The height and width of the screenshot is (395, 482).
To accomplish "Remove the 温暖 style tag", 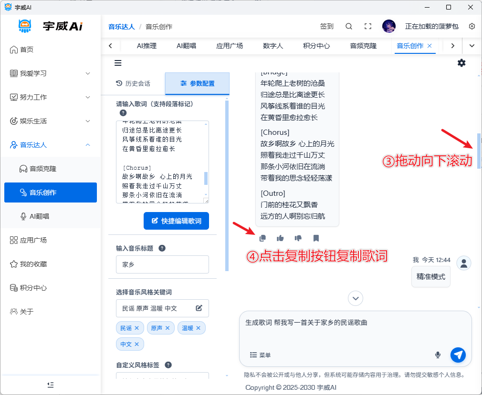I will 198,328.
